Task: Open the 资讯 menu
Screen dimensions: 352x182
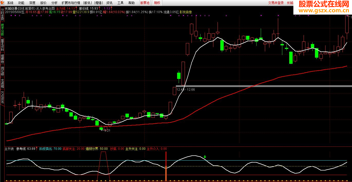Action: point(109,3)
